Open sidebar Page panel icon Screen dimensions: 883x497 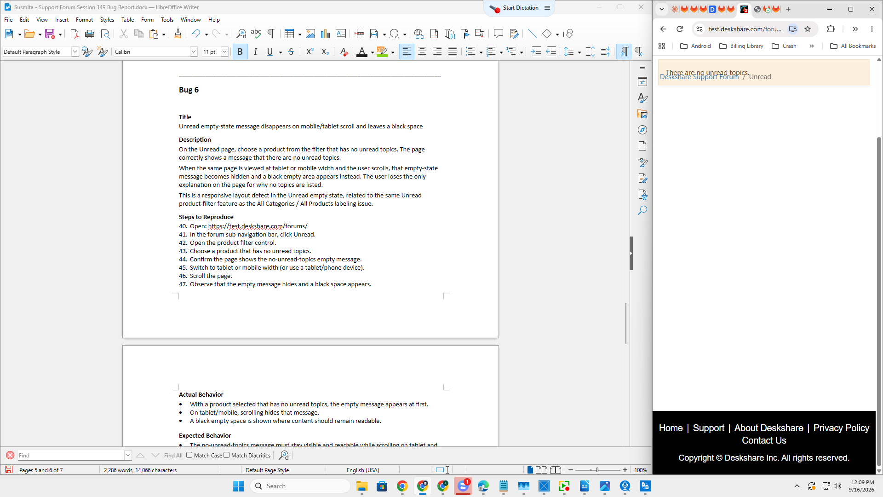pos(642,146)
